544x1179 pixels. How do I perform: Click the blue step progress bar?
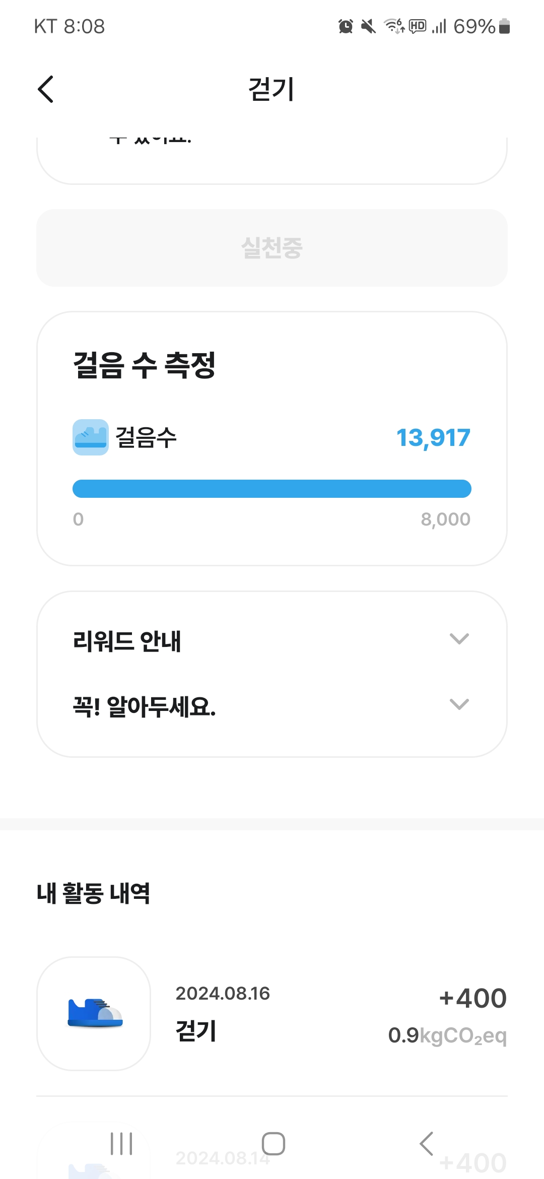pos(272,489)
